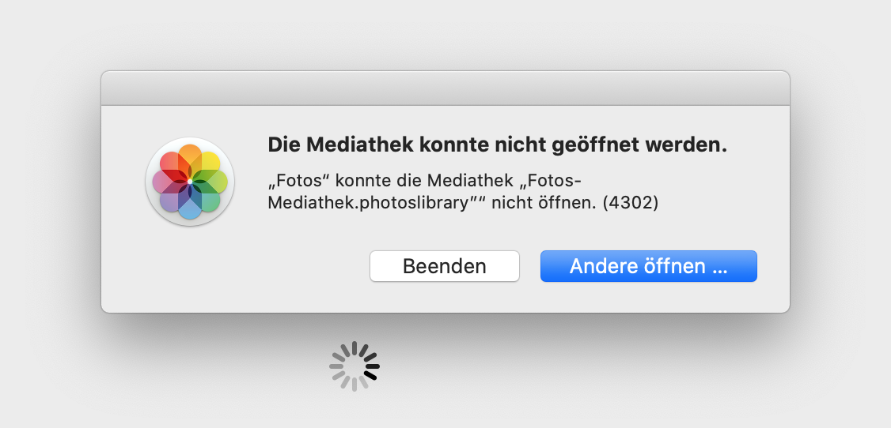Click the error code (4302)
Screen dimensions: 891x428
tap(631, 203)
